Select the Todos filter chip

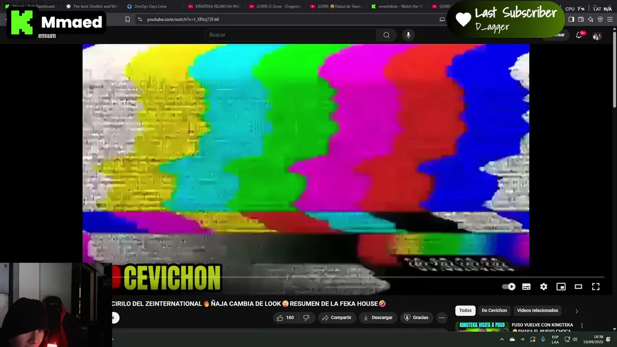click(x=465, y=311)
